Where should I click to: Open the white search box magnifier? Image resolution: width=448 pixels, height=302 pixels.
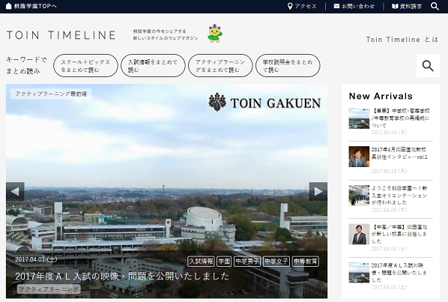[x=428, y=65]
